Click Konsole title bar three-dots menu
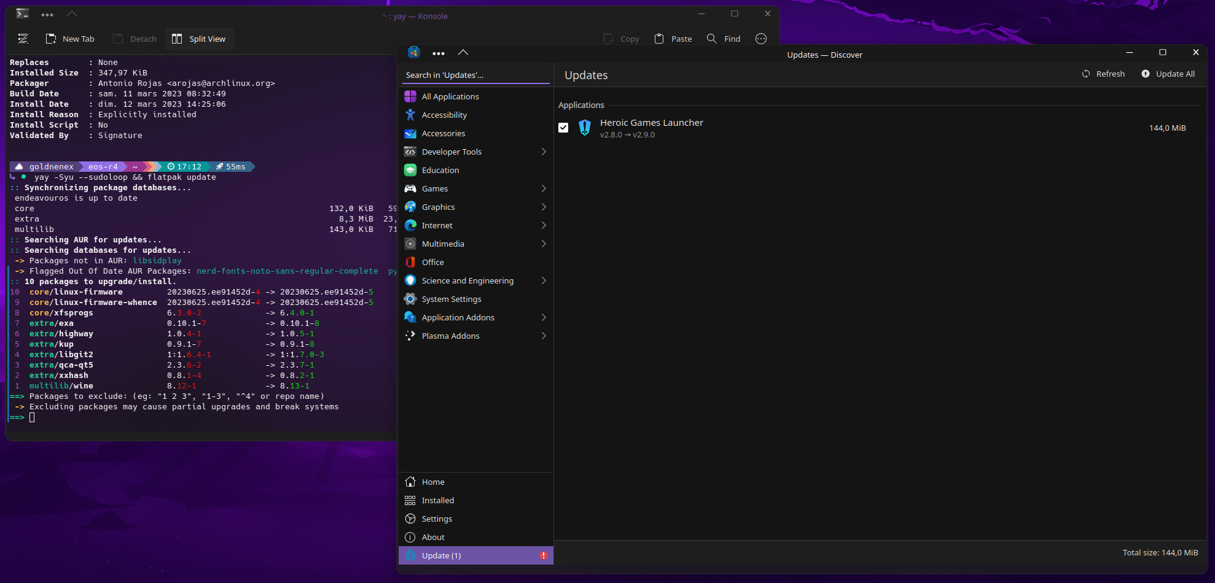The width and height of the screenshot is (1215, 583). click(47, 14)
